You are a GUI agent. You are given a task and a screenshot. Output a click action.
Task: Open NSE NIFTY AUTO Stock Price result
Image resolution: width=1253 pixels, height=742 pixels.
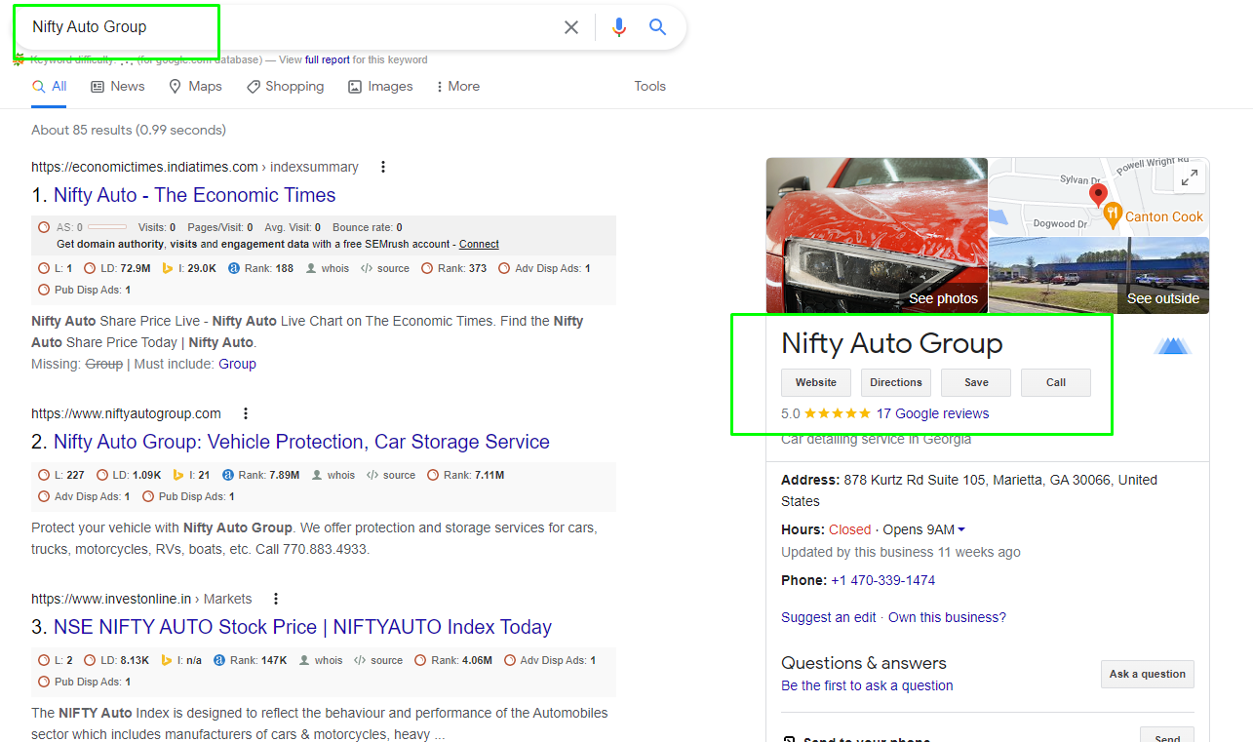coord(302,627)
